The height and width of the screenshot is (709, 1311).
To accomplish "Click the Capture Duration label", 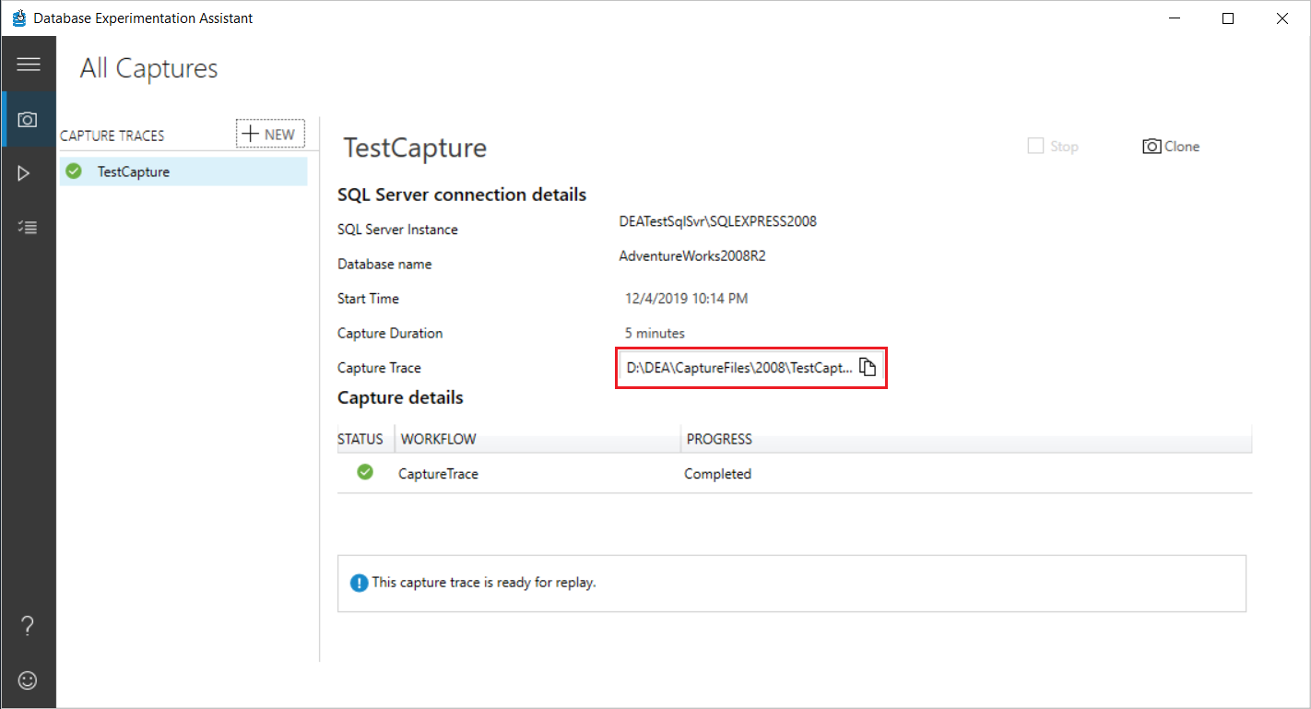I will pos(390,333).
